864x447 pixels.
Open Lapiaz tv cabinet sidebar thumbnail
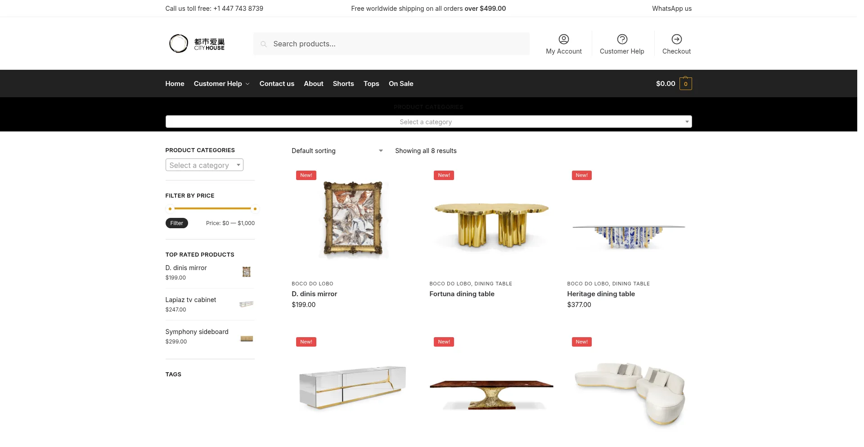pos(247,304)
